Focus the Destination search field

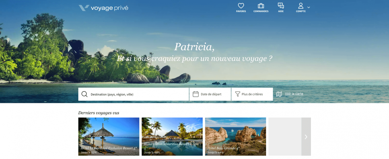[134, 94]
